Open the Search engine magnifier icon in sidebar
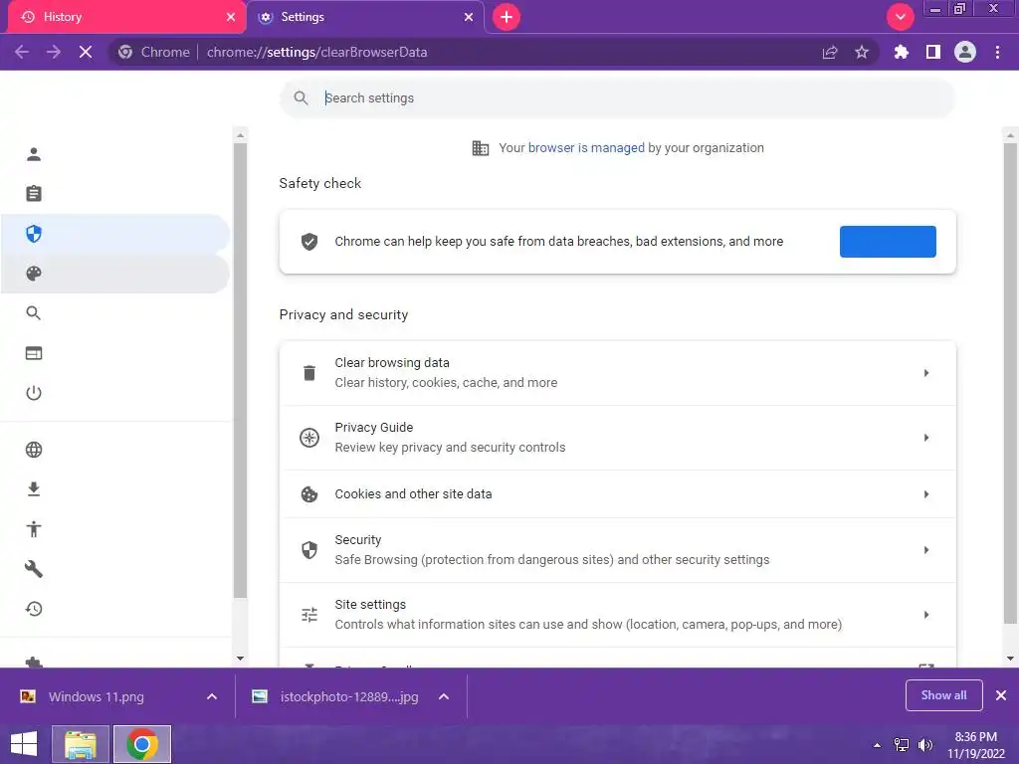The width and height of the screenshot is (1019, 764). [34, 313]
